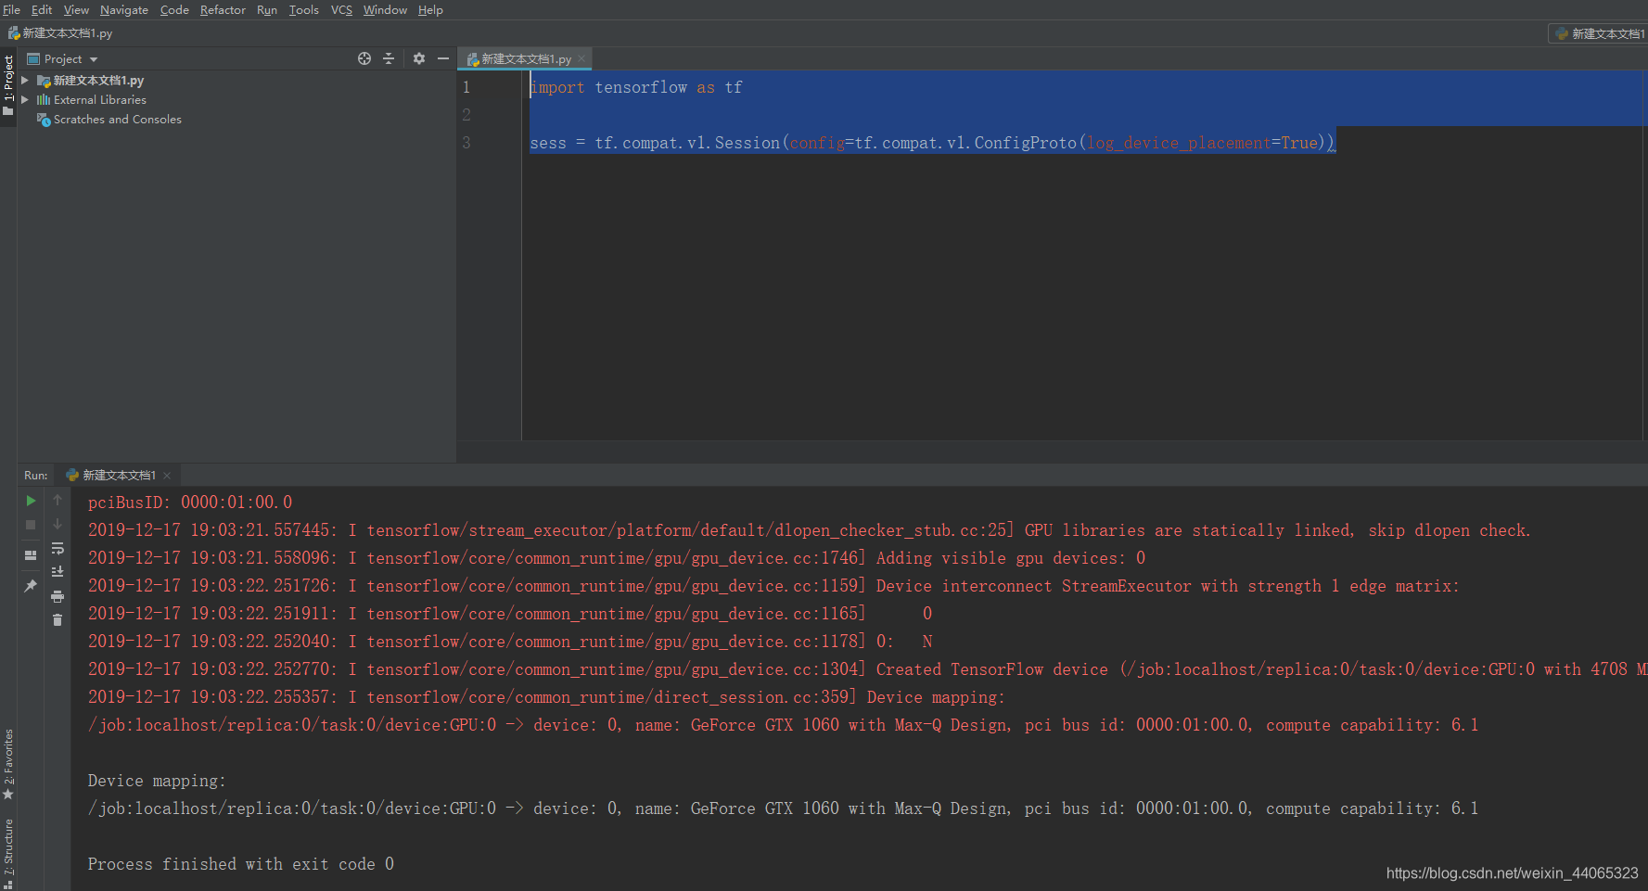This screenshot has width=1648, height=891.
Task: Open the Window menu
Action: tap(385, 9)
